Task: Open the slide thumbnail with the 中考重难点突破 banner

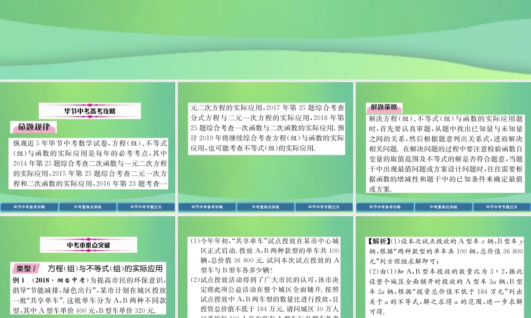Action: click(88, 267)
